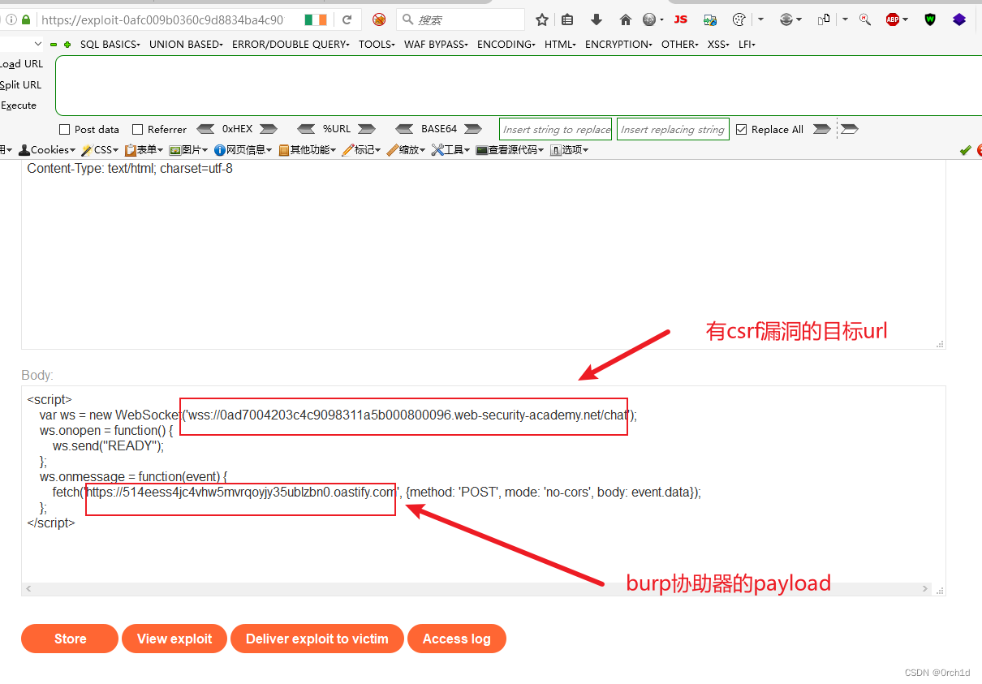Enable the Post data checkbox
Screen dimensions: 982x684
pyautogui.click(x=65, y=130)
